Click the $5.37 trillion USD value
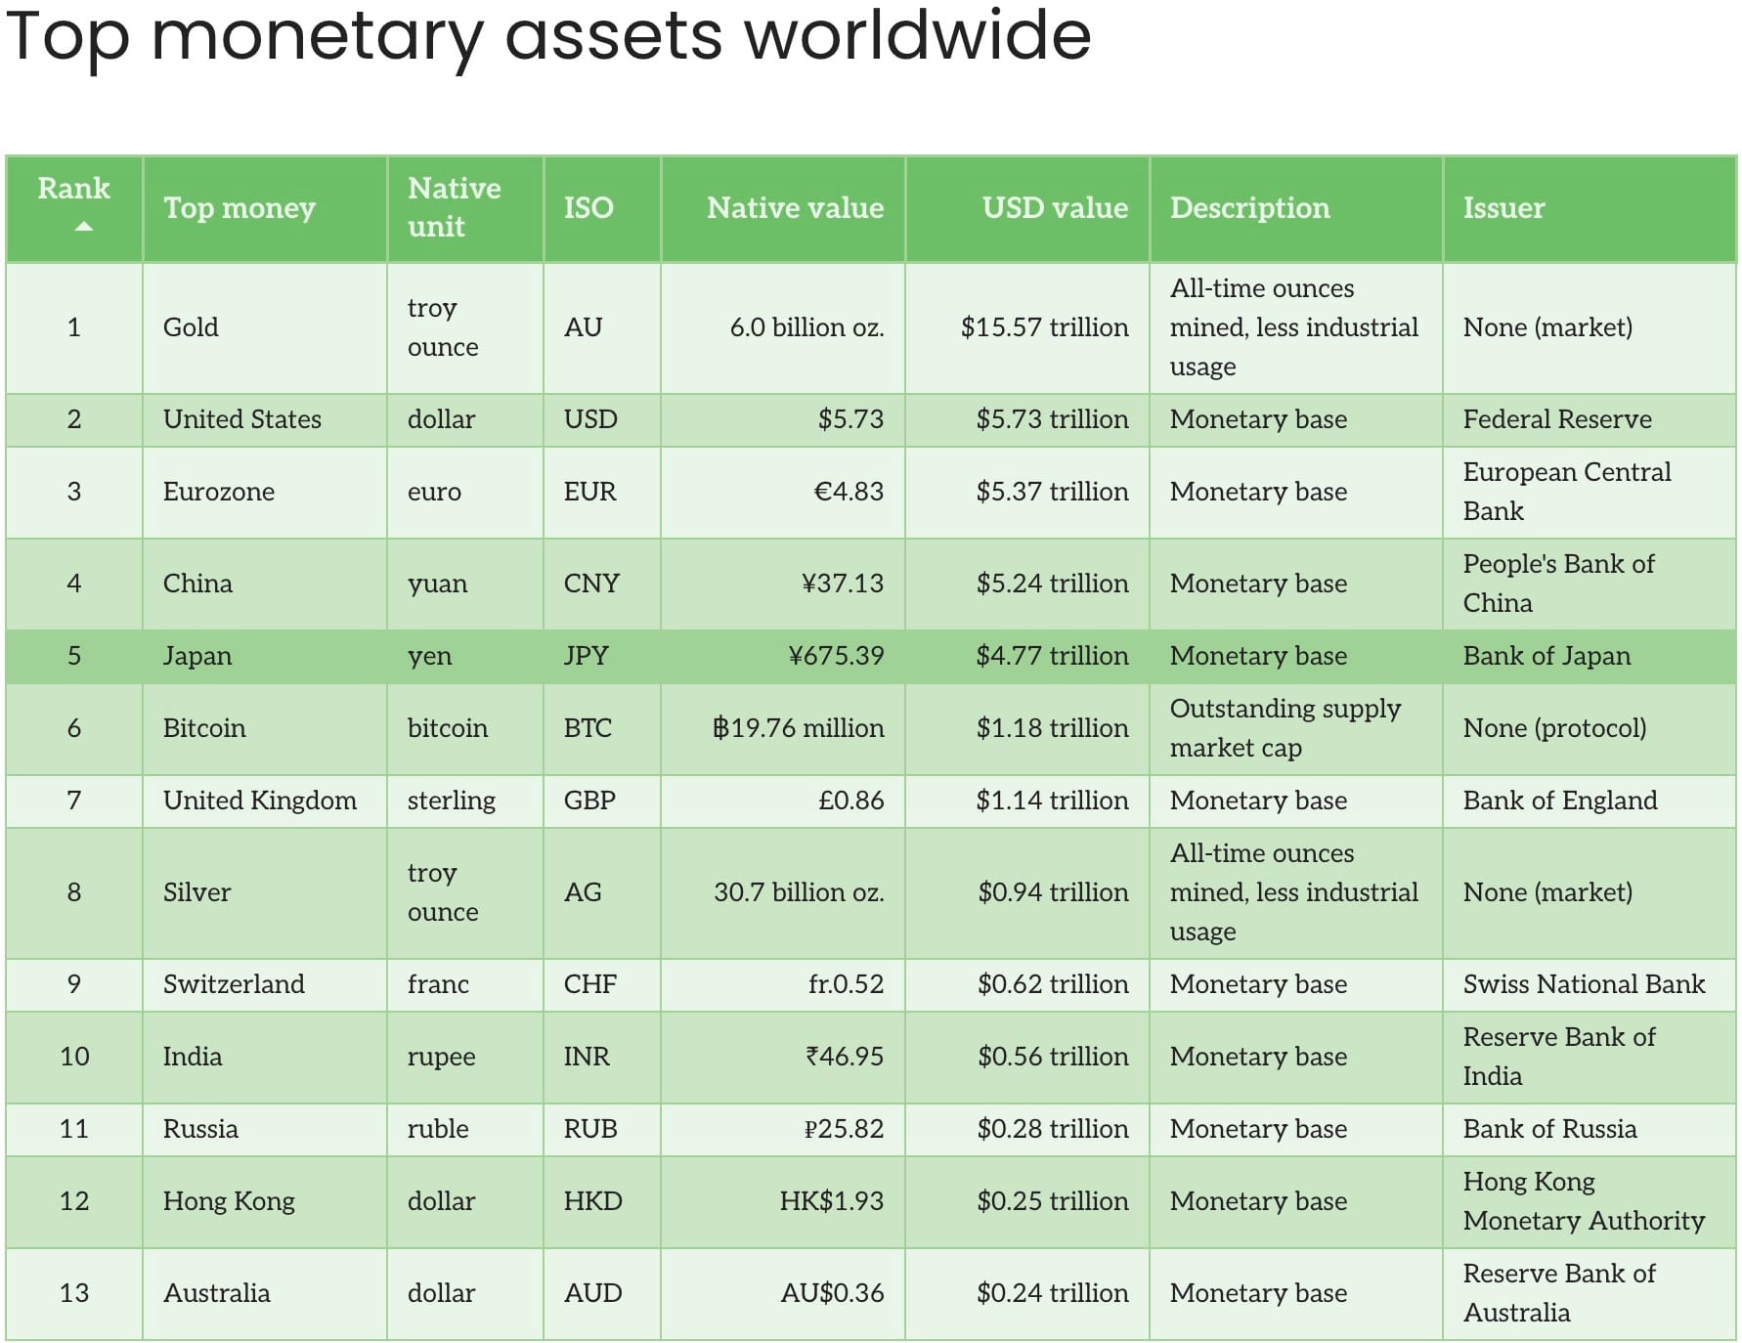The width and height of the screenshot is (1742, 1343). pos(1052,492)
